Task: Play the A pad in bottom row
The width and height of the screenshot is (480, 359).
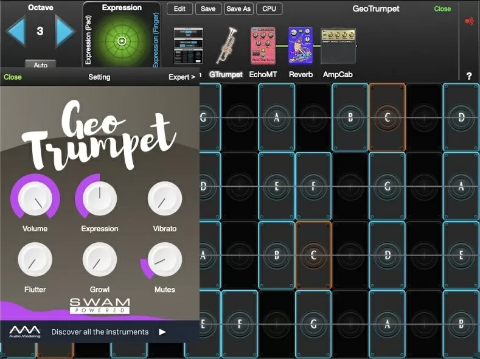Action: tap(388, 324)
